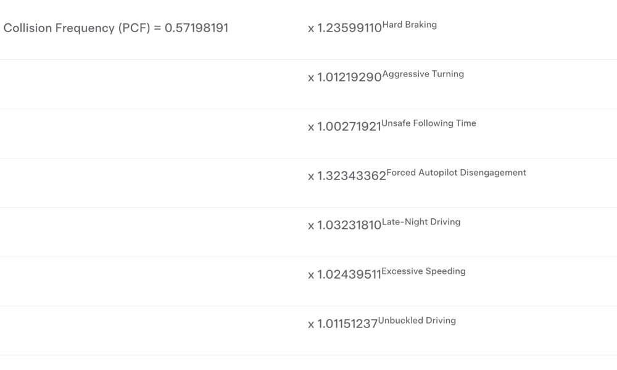Click the Late-Night Driving exponent label

[x=421, y=222]
